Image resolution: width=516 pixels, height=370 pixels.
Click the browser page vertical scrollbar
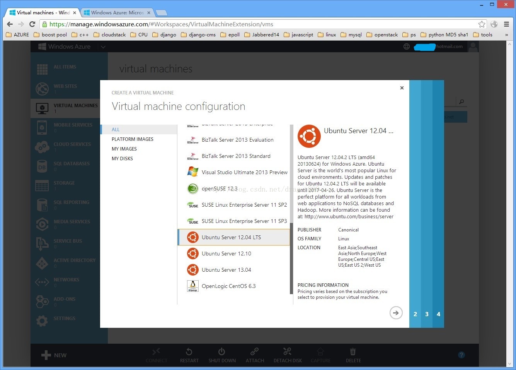509,204
